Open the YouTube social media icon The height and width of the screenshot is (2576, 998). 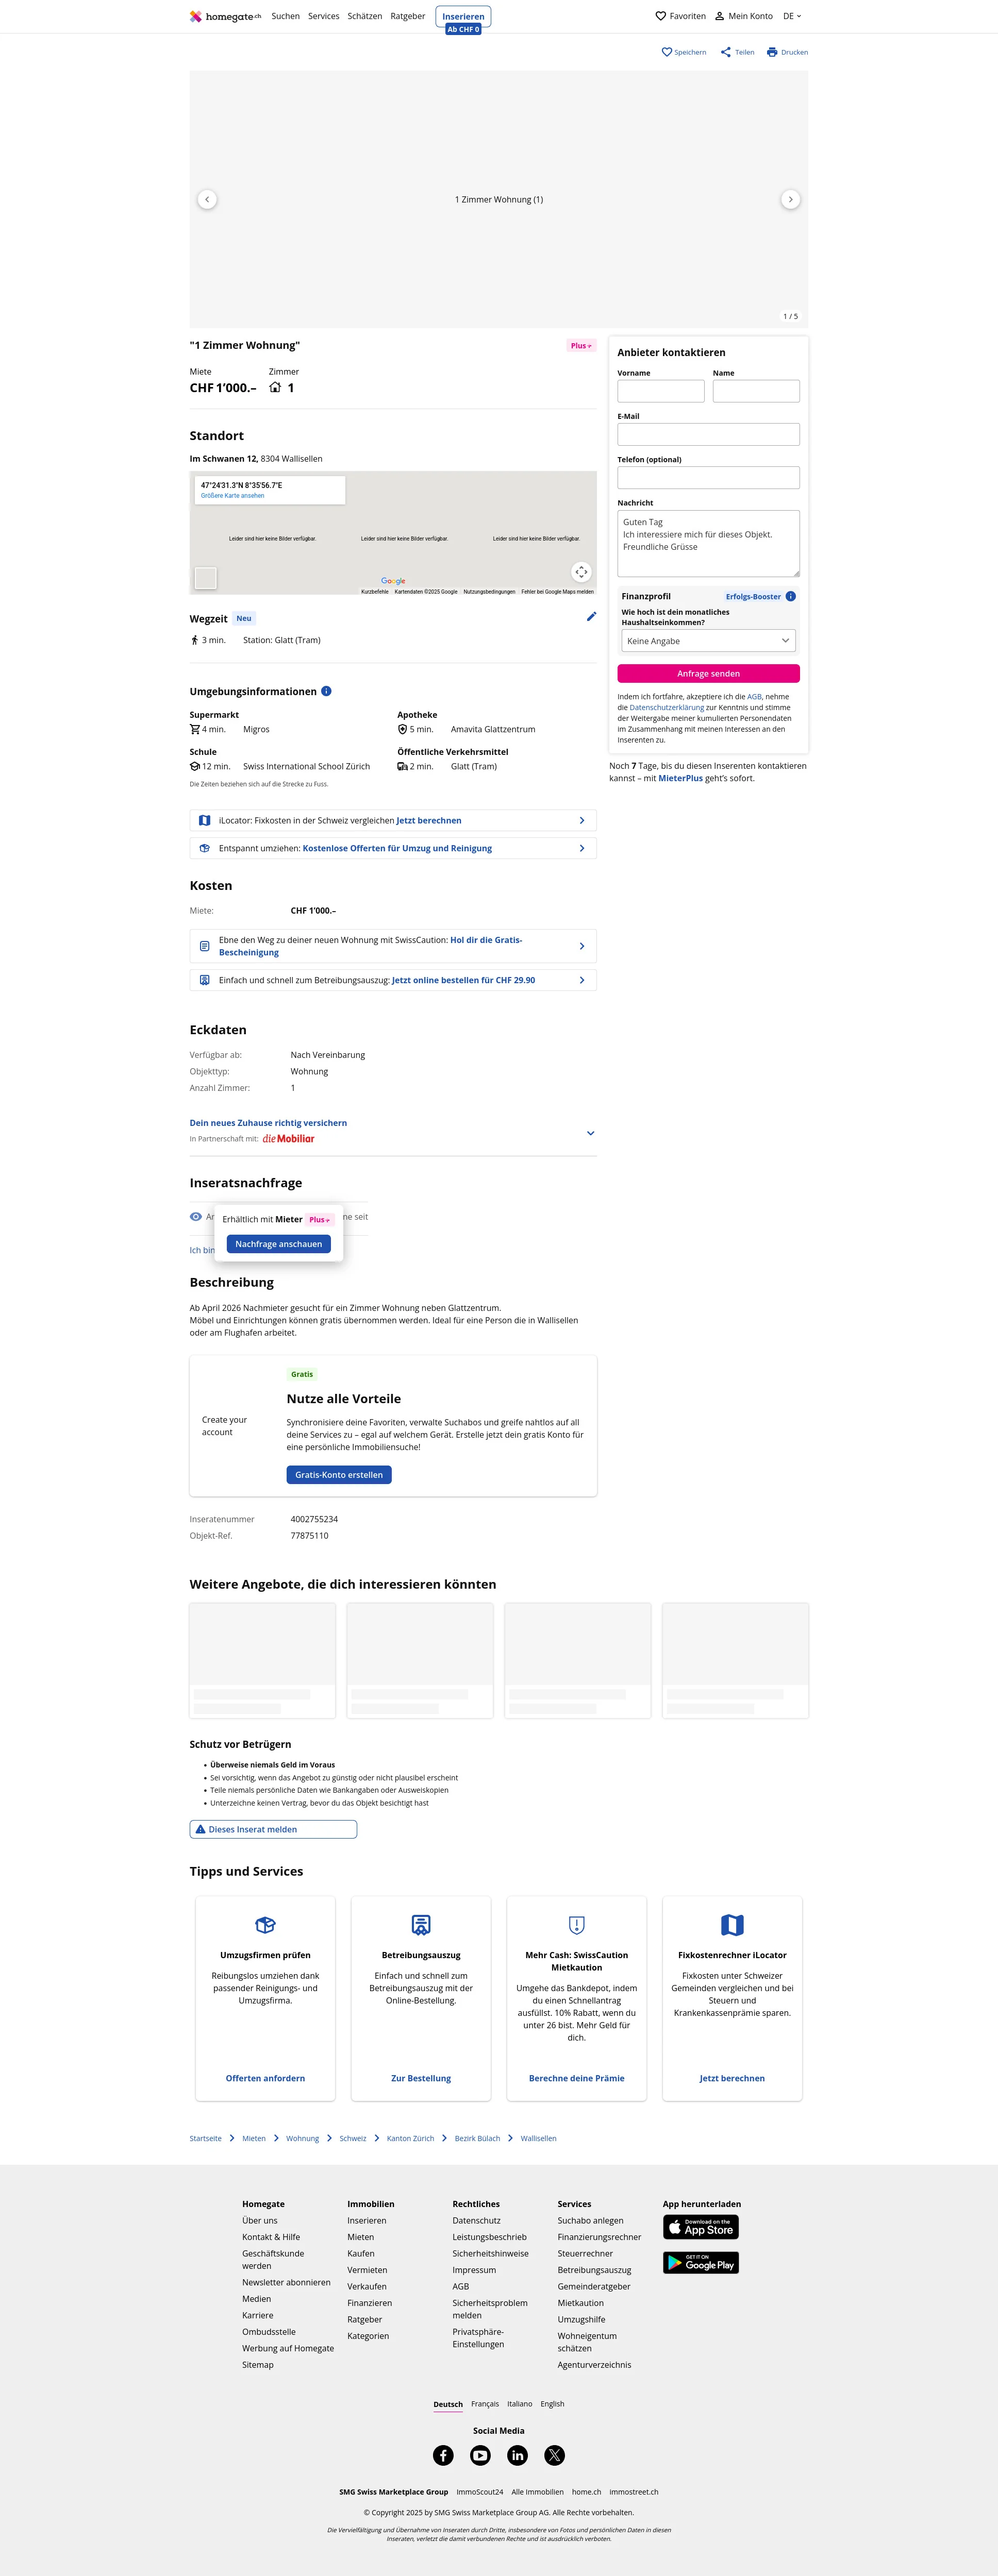tap(480, 2455)
